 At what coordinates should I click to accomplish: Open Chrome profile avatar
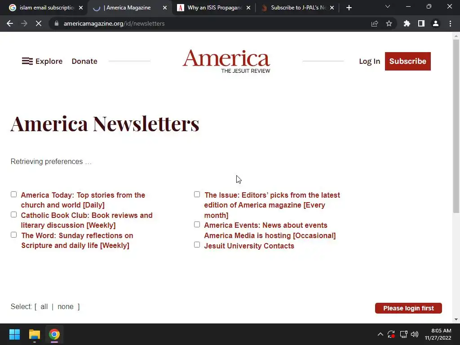click(x=436, y=23)
